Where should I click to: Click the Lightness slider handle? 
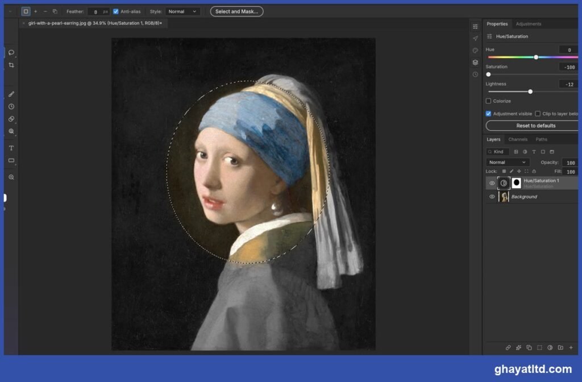tap(530, 92)
